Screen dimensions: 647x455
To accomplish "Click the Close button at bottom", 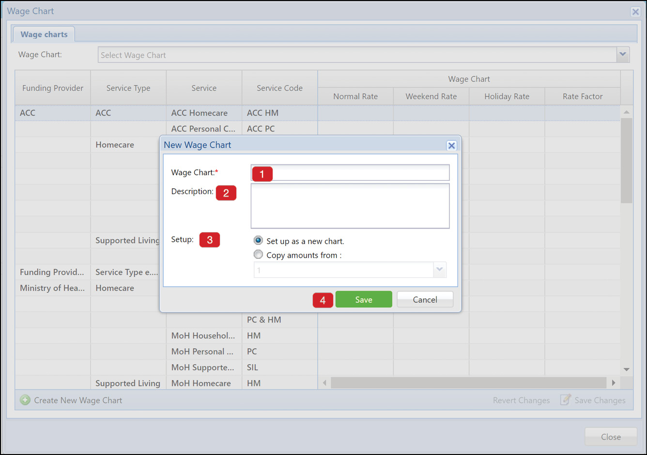I will coord(611,437).
